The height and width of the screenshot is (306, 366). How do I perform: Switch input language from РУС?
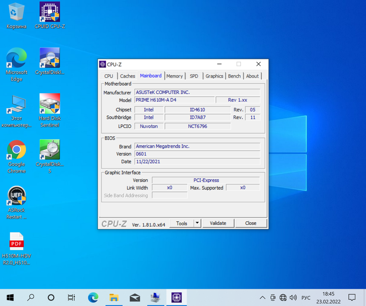click(x=306, y=297)
